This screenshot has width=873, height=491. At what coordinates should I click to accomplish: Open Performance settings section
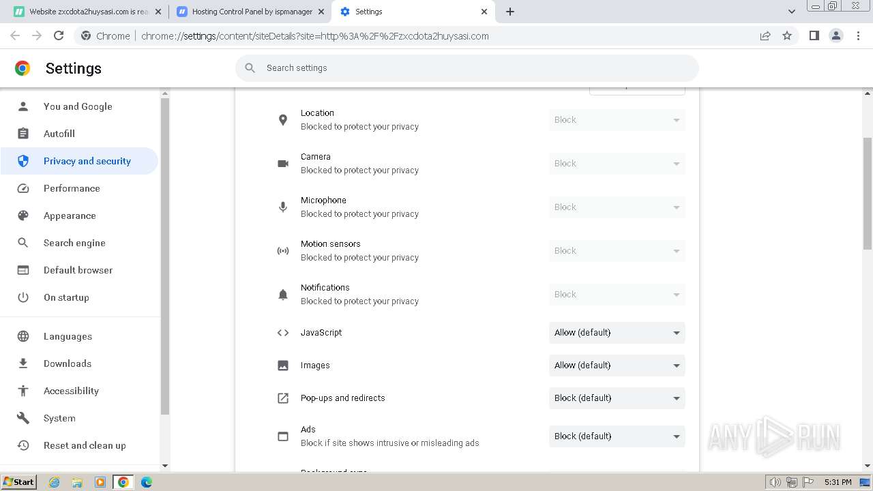pos(79,188)
